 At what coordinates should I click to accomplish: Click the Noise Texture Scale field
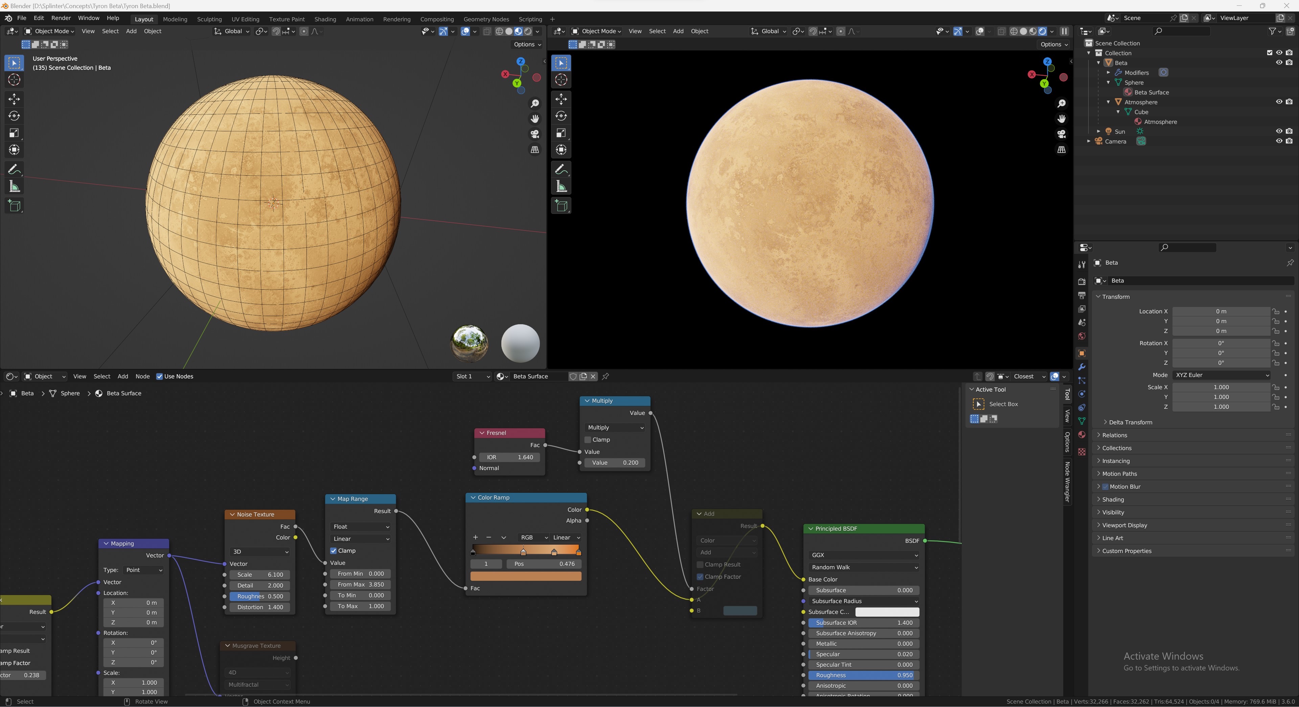[x=260, y=575]
